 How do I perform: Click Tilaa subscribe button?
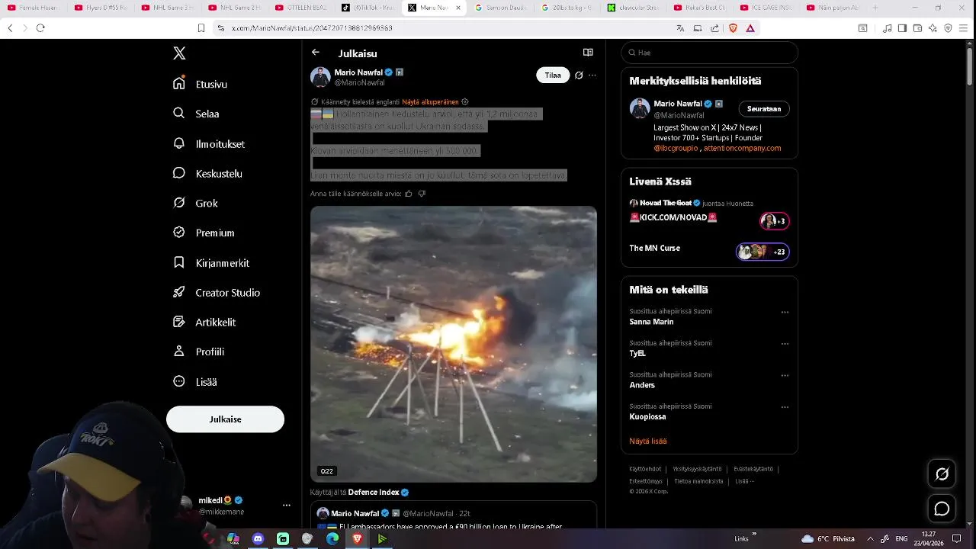553,75
